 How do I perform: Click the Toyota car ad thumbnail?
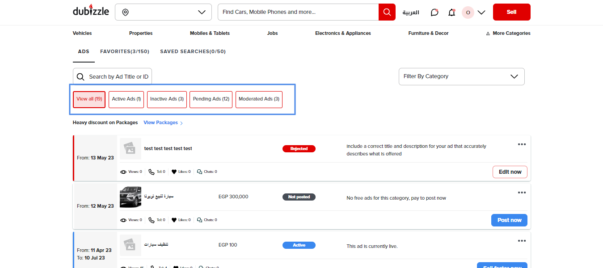[131, 197]
